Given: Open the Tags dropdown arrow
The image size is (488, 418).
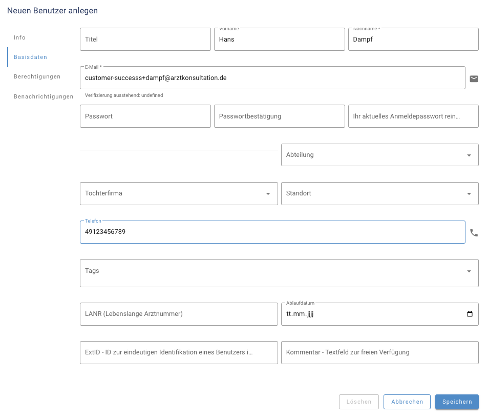Looking at the screenshot, I should (469, 271).
